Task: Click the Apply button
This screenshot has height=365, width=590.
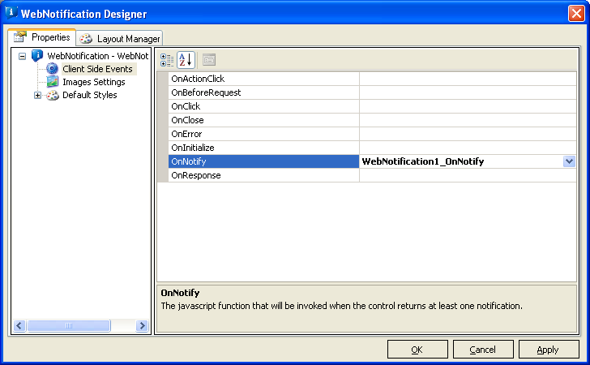Action: 549,350
